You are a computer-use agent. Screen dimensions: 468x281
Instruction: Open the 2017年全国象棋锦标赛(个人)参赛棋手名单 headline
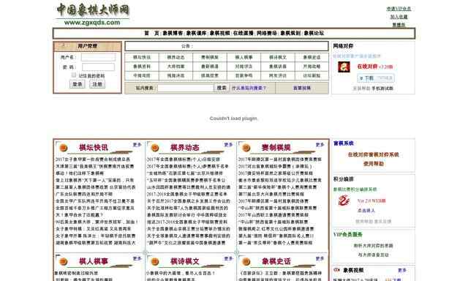pyautogui.click(x=188, y=166)
